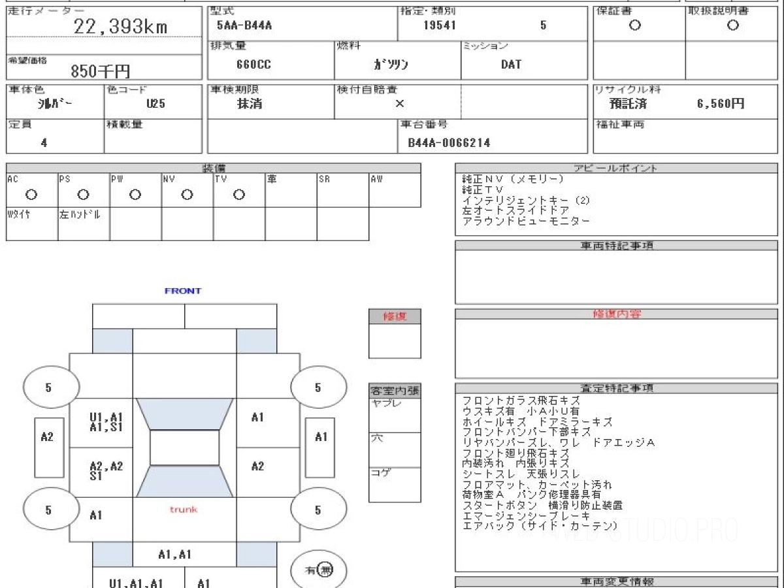Click the エアバック(サイド・カーテン) note
The image size is (784, 588).
(540, 526)
